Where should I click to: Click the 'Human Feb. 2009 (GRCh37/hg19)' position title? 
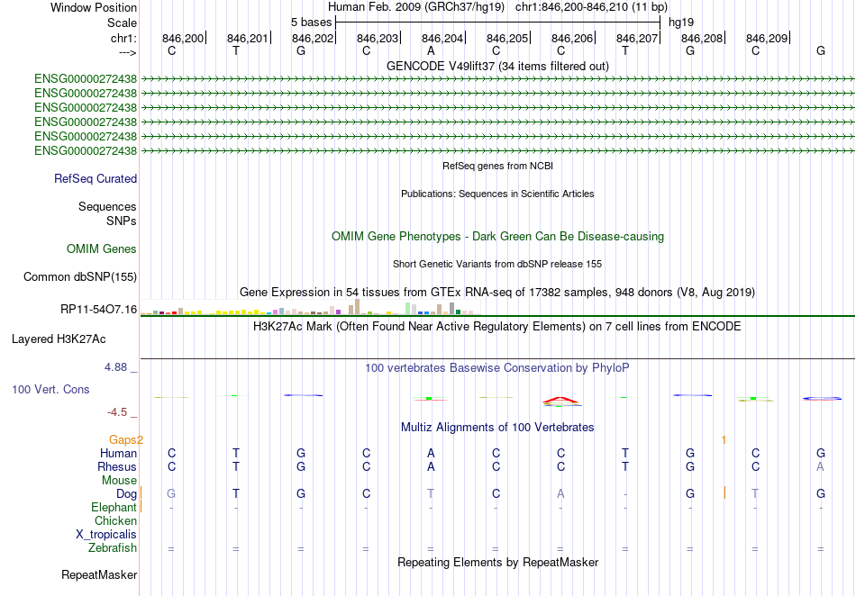click(x=416, y=7)
